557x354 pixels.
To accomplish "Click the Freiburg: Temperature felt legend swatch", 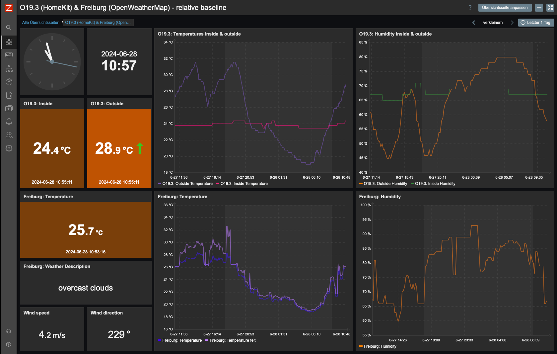I will click(207, 340).
